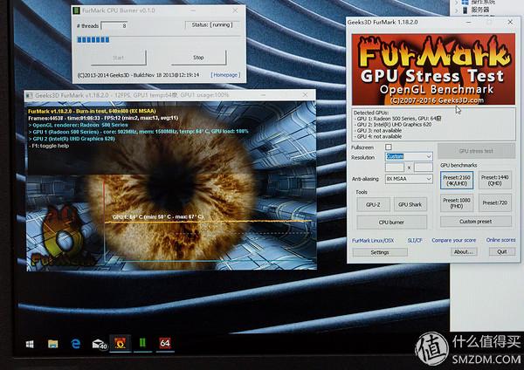Click GPU temperature graph label in render
This screenshot has height=370, width=524.
click(158, 217)
